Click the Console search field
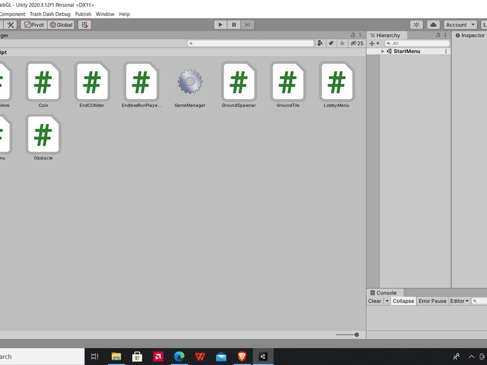Viewport: 487px width, 365px height. (479, 301)
